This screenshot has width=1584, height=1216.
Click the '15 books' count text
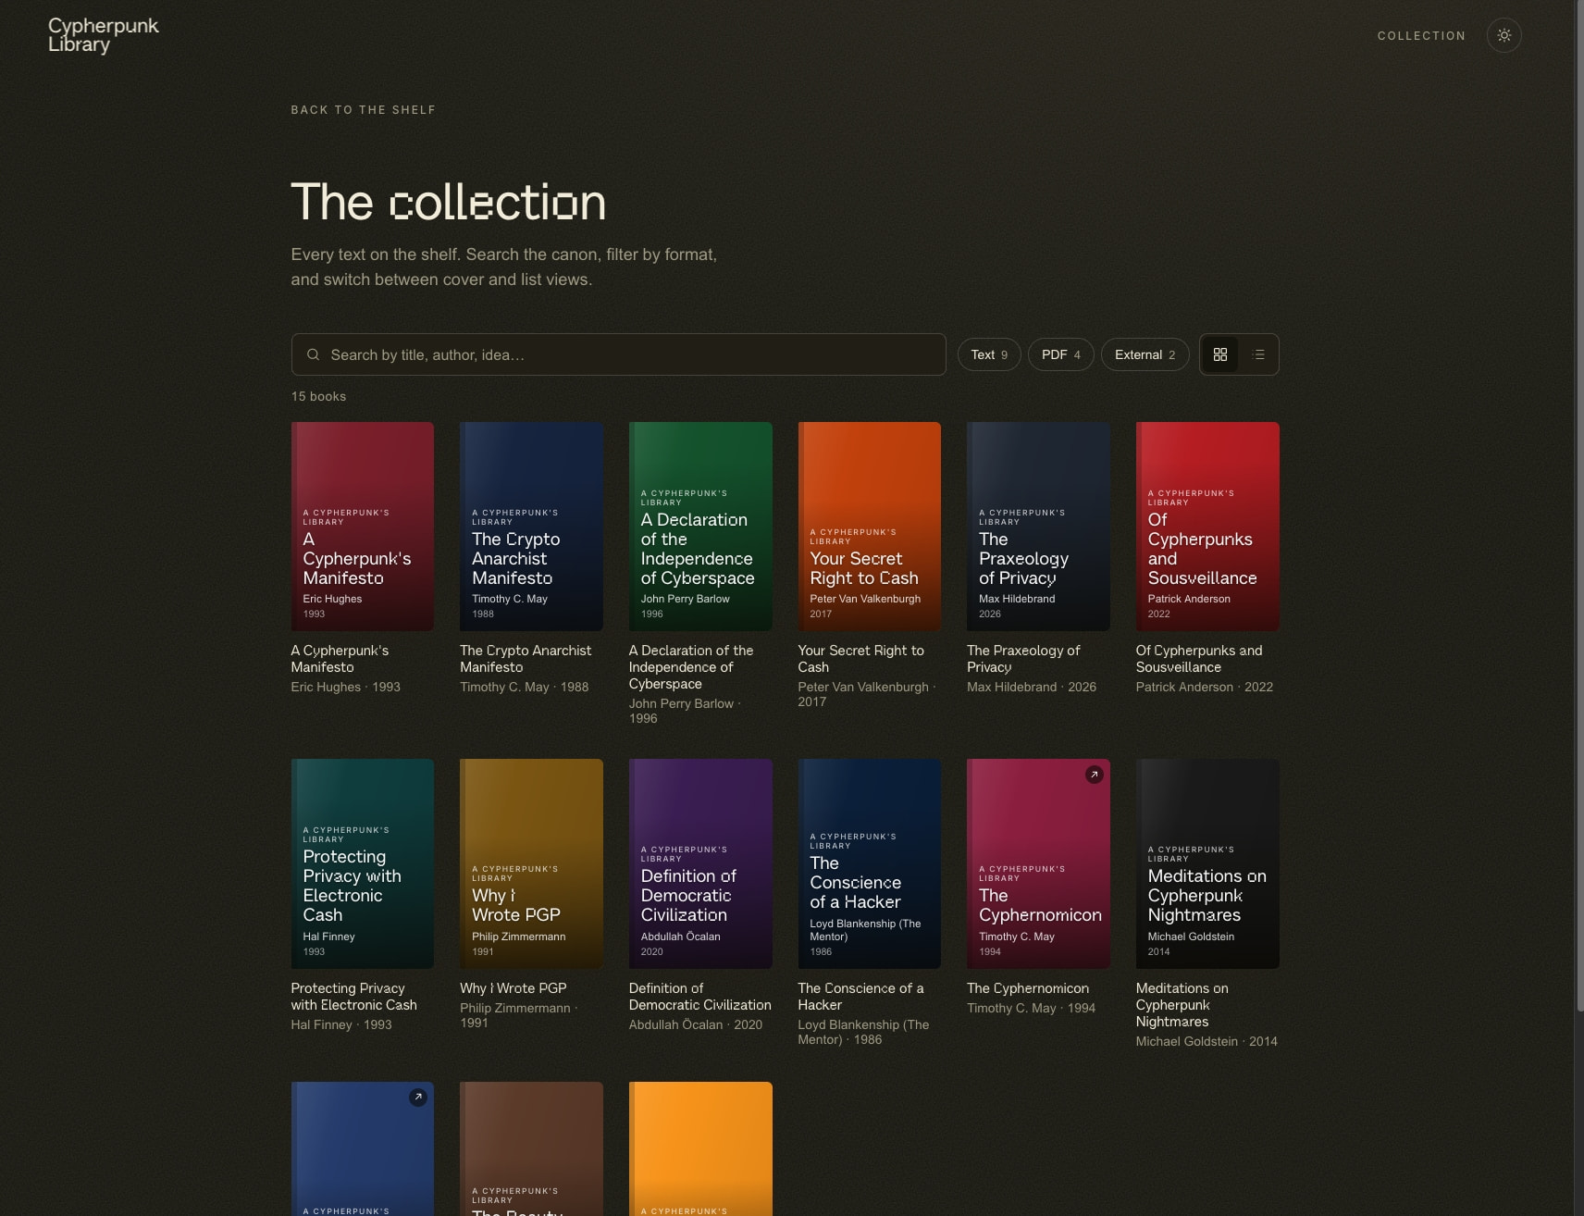click(x=318, y=396)
